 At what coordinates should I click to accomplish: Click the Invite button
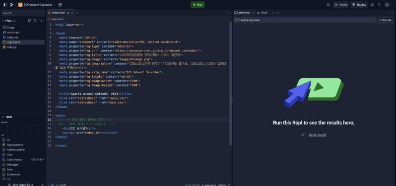[x=341, y=5]
